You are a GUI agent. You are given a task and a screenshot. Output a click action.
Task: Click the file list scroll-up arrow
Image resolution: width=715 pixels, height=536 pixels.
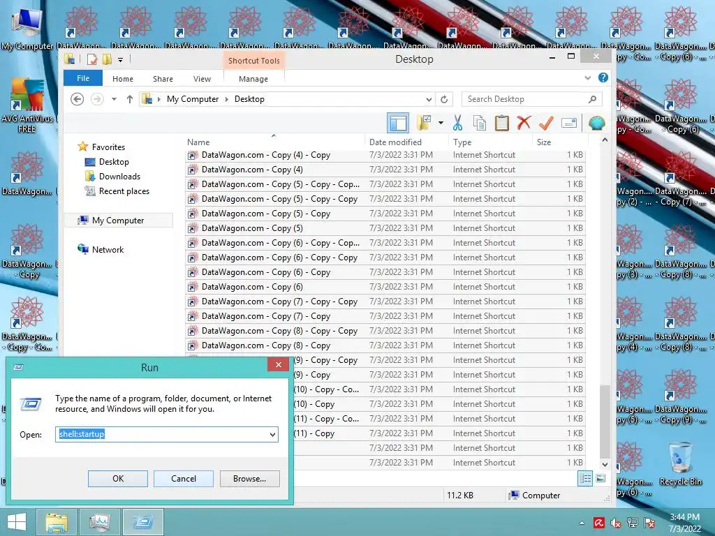tap(605, 140)
